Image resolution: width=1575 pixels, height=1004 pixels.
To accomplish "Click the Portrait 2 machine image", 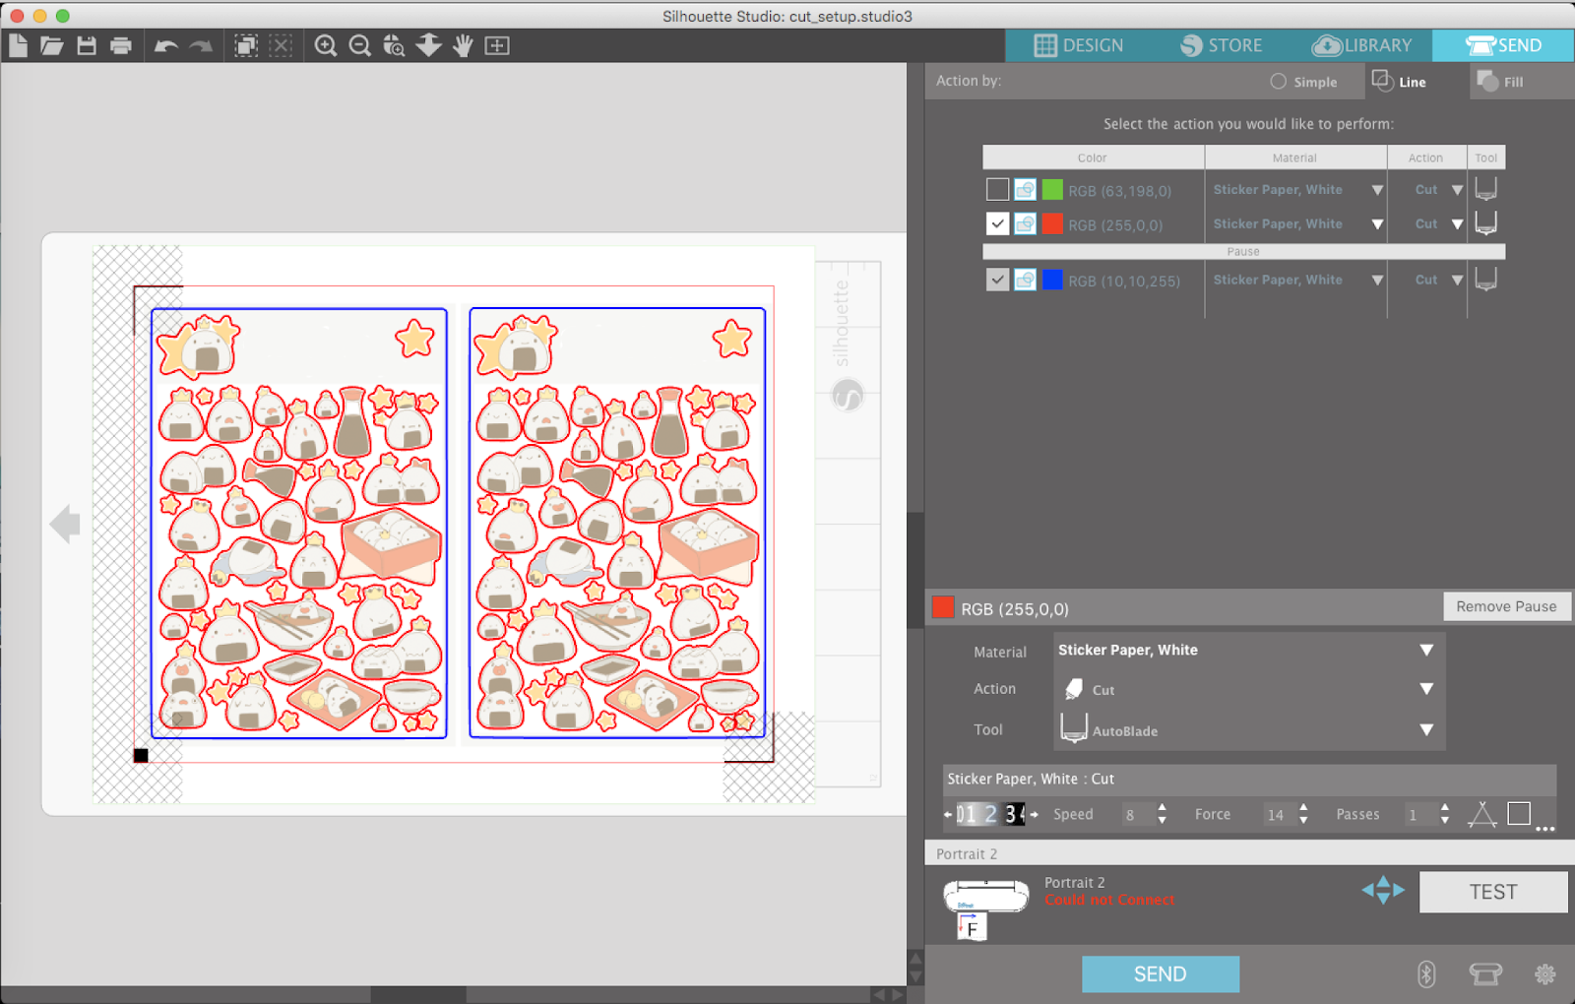I will 986,895.
